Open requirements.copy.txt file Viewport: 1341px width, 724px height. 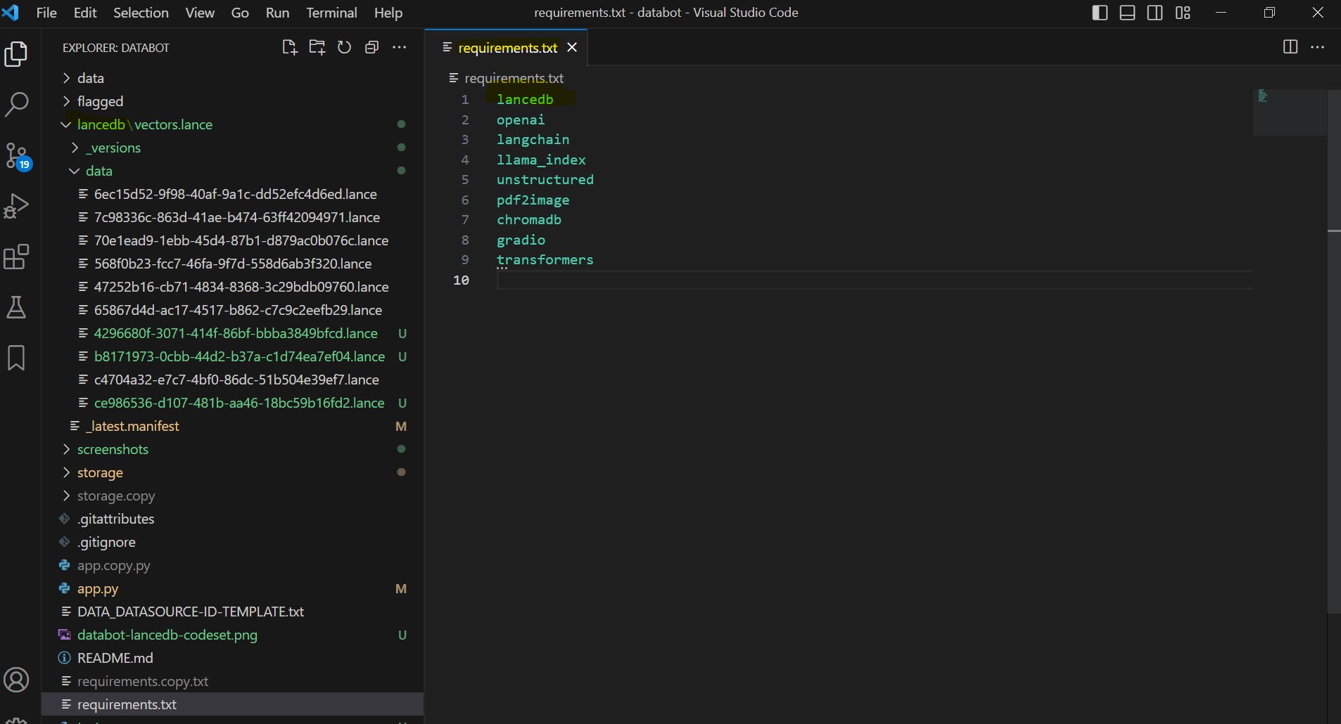point(232,681)
